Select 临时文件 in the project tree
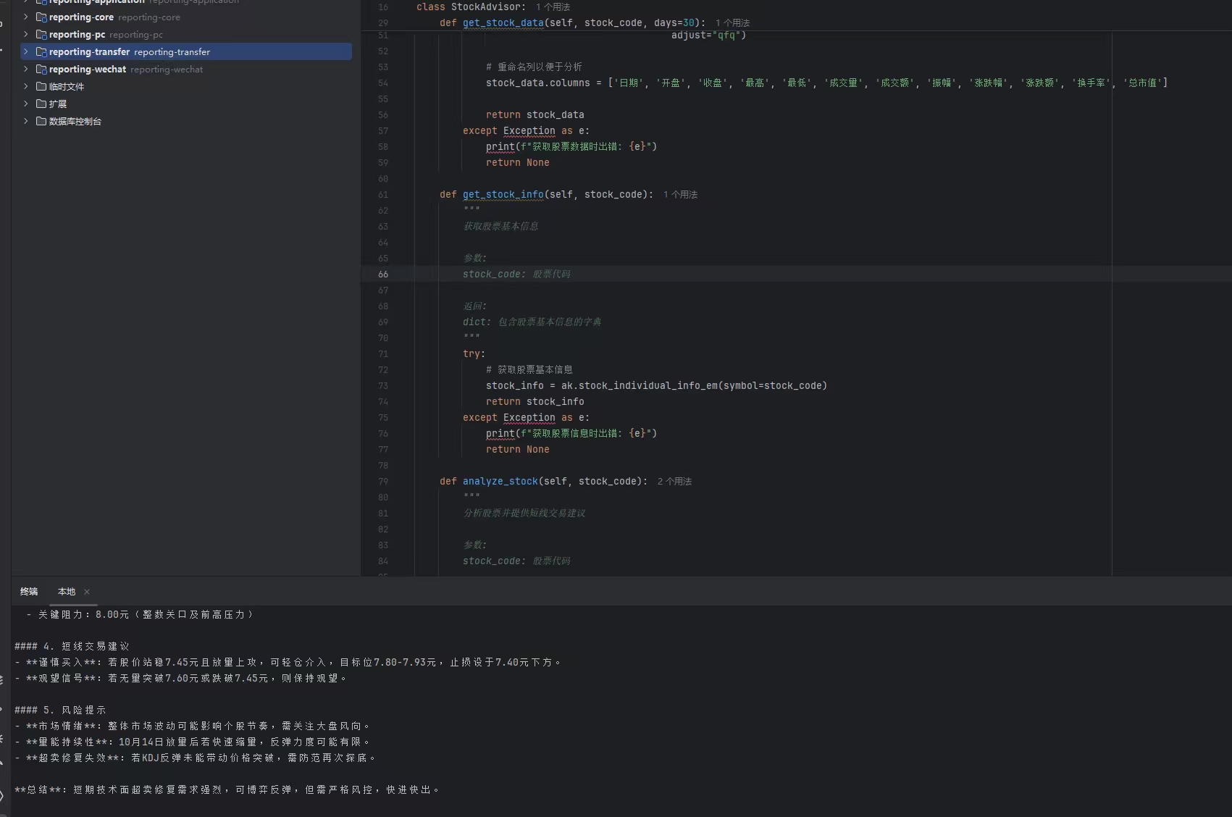The image size is (1232, 817). 67,86
